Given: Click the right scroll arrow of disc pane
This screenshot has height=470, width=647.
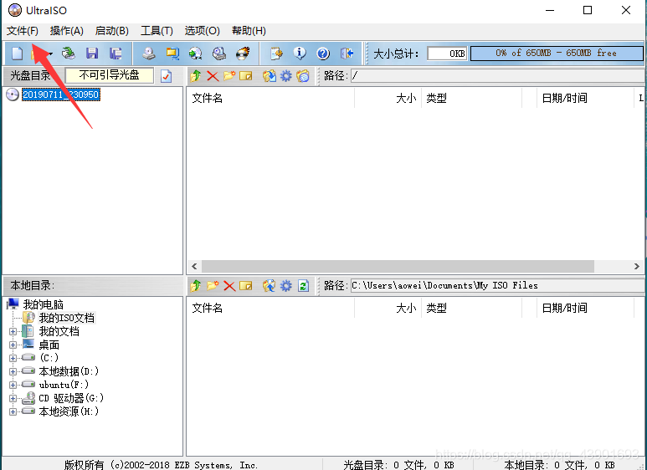Looking at the screenshot, I should click(637, 266).
